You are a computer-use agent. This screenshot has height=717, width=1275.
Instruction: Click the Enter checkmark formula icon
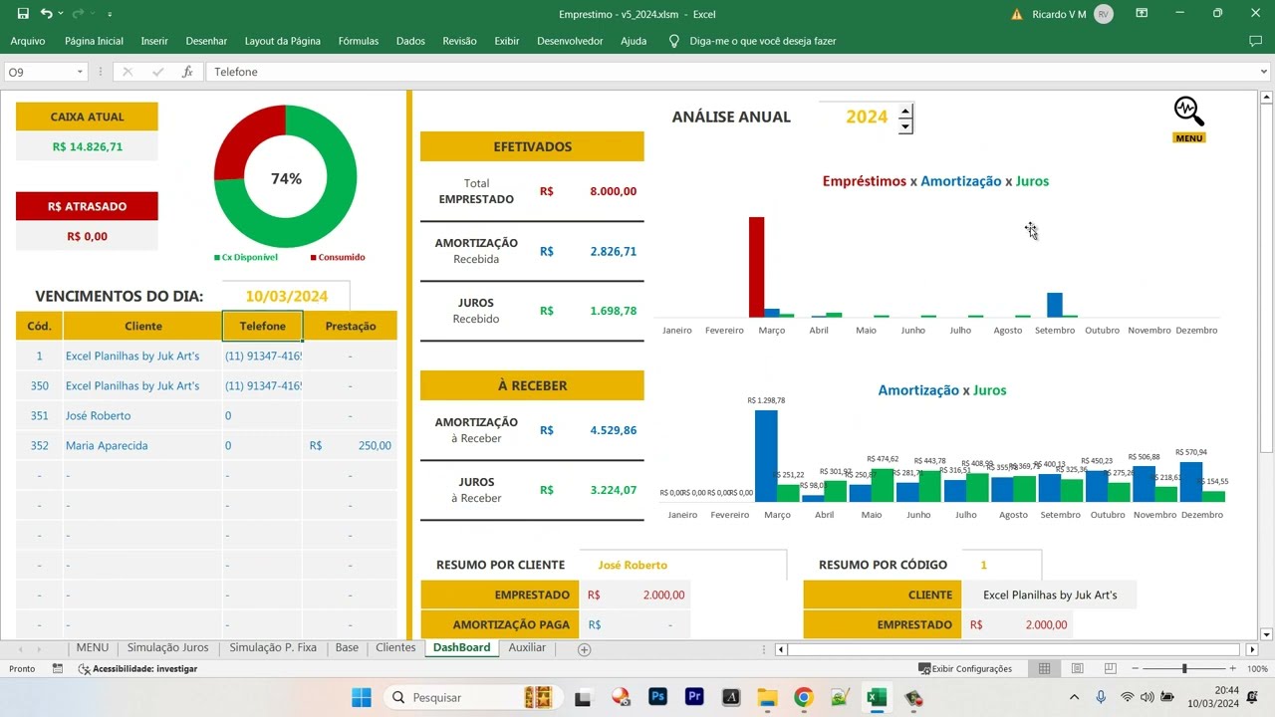(x=157, y=72)
